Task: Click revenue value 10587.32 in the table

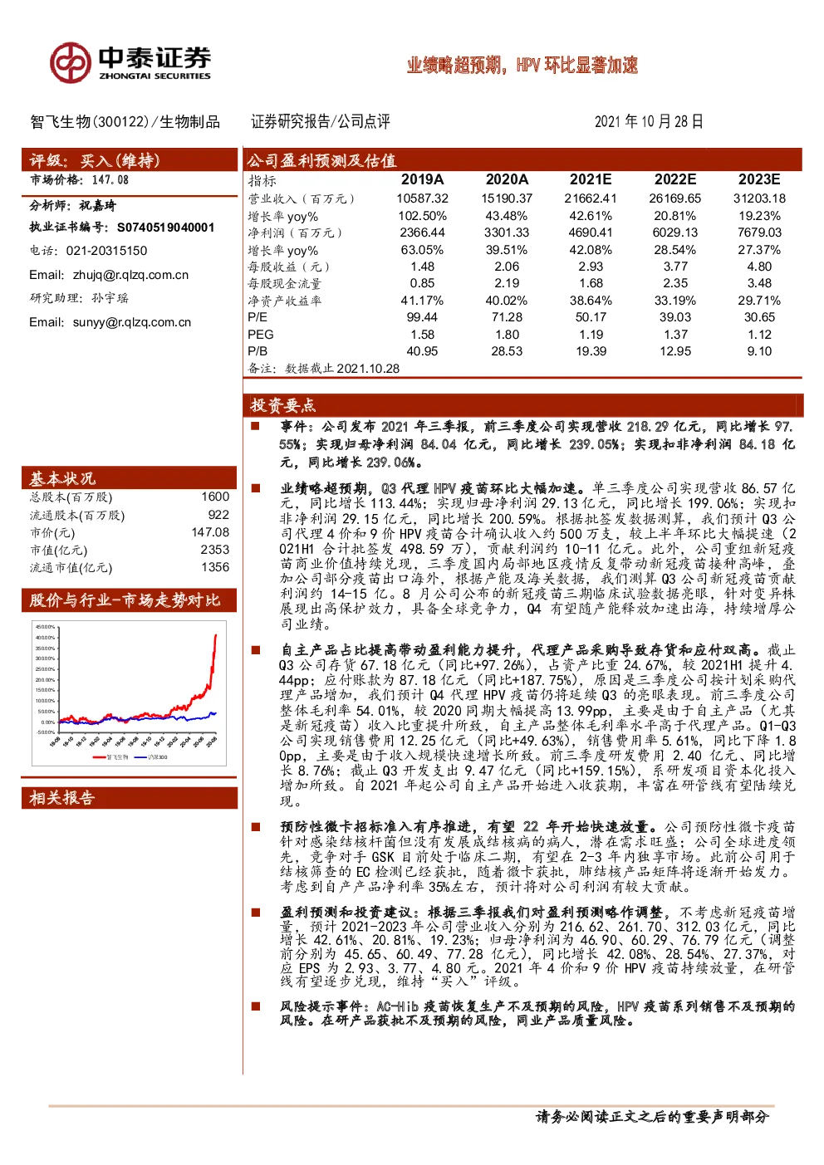Action: point(422,198)
